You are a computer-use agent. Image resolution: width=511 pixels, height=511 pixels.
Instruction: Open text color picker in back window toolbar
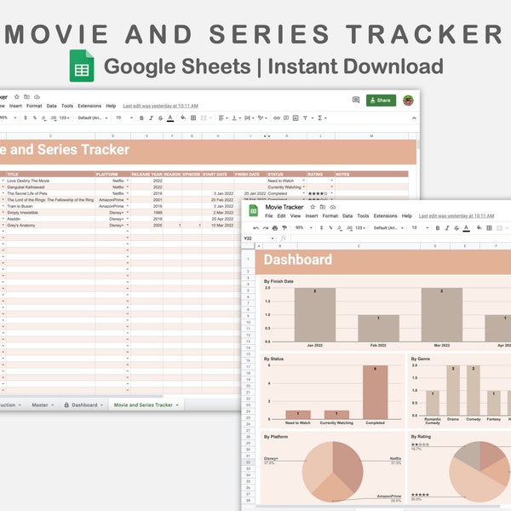point(170,118)
